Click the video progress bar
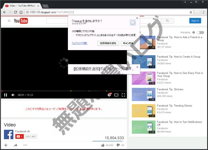The height and width of the screenshot is (150, 208). pos(64,91)
